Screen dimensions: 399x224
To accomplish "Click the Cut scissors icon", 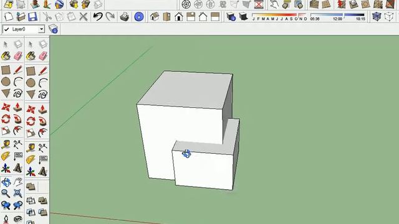I will (47, 17).
